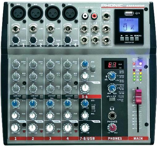Click the next track button on USB player
This screenshot has height=148, width=157.
[x=132, y=39]
